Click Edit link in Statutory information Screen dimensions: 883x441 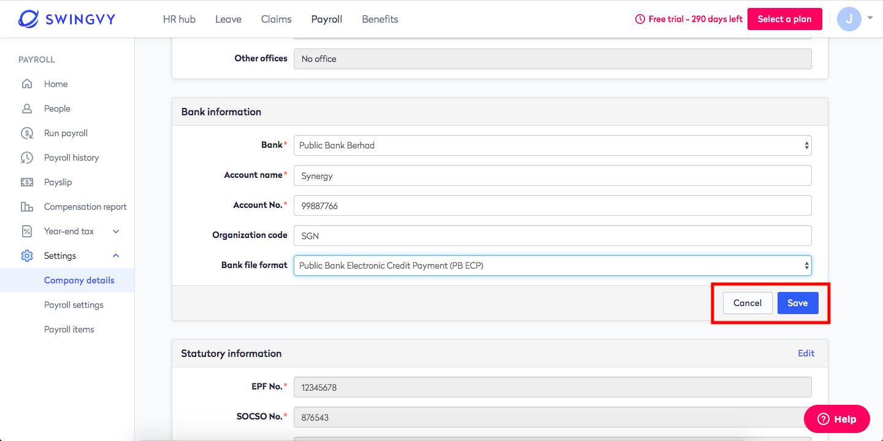(x=806, y=353)
